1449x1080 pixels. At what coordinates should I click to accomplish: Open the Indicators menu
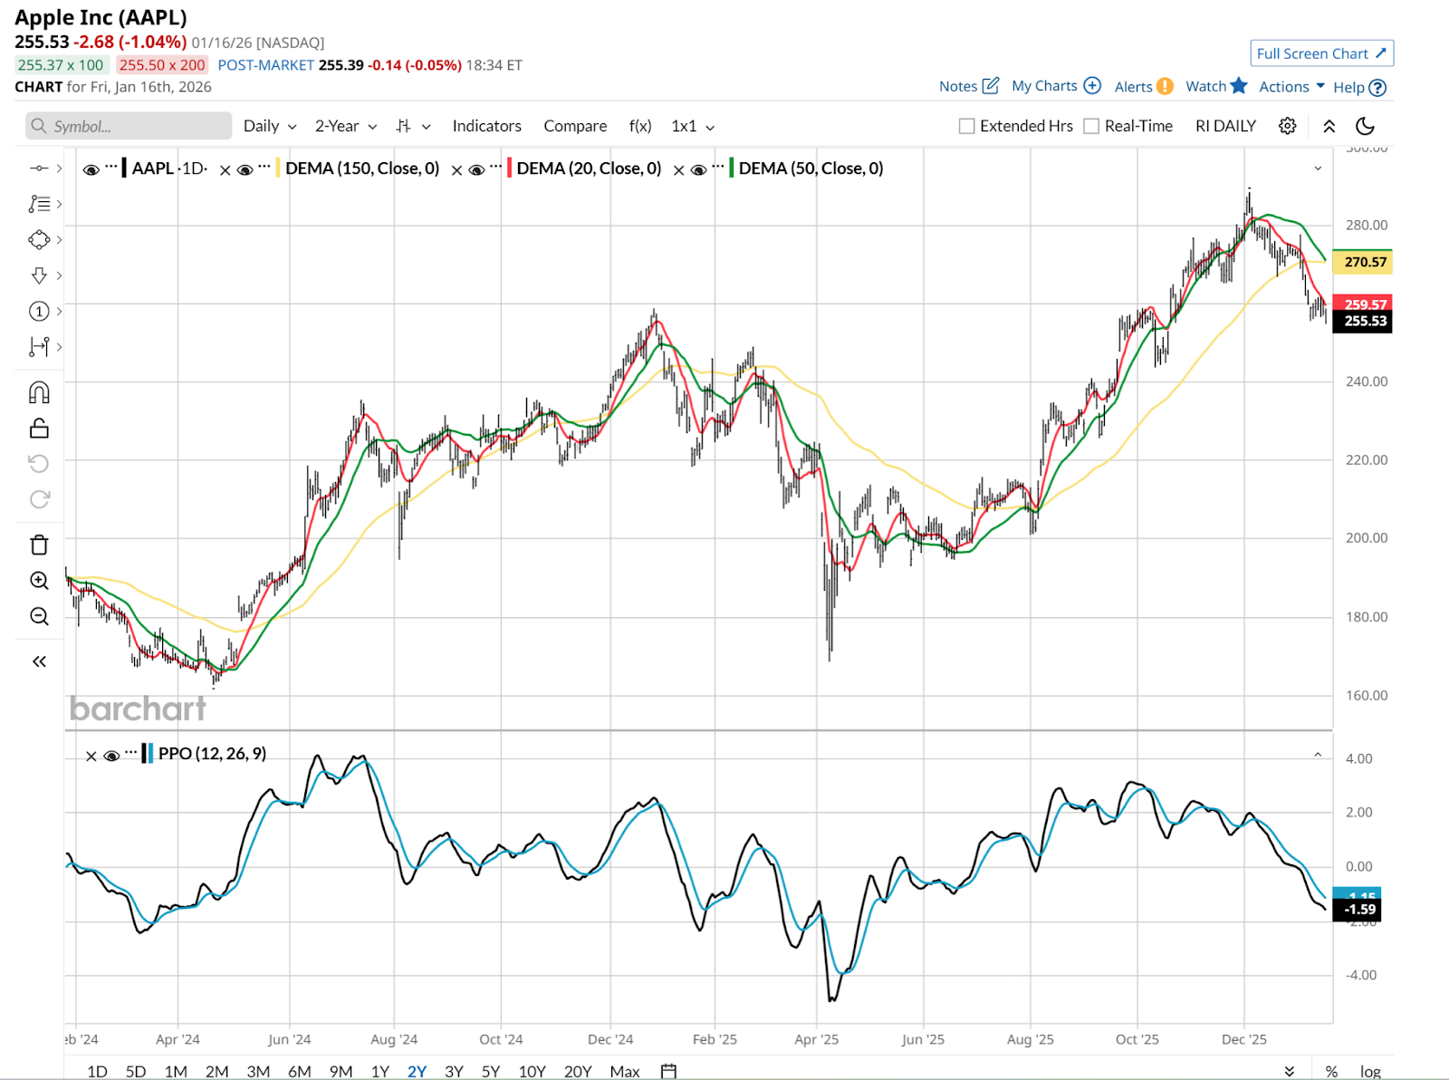486,126
